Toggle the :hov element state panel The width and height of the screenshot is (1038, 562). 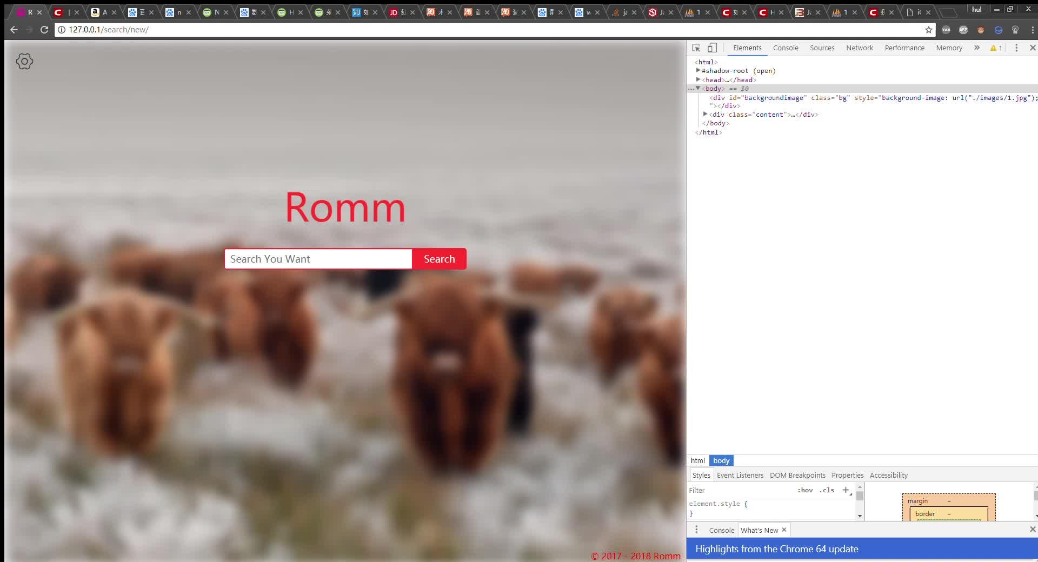click(x=805, y=490)
